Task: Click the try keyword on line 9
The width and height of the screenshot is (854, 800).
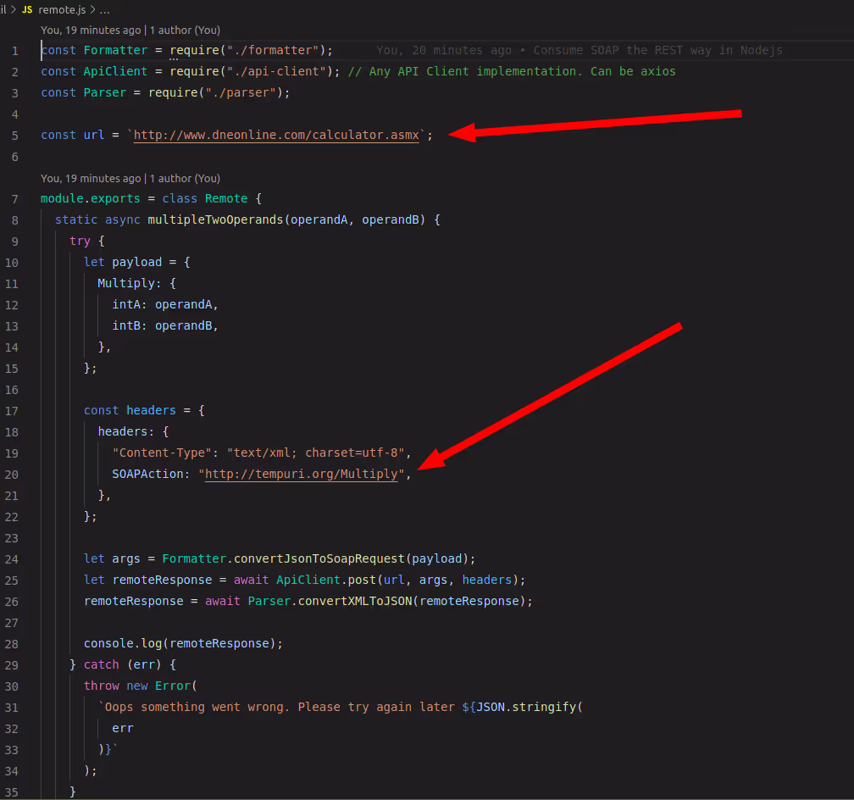Action: click(80, 241)
